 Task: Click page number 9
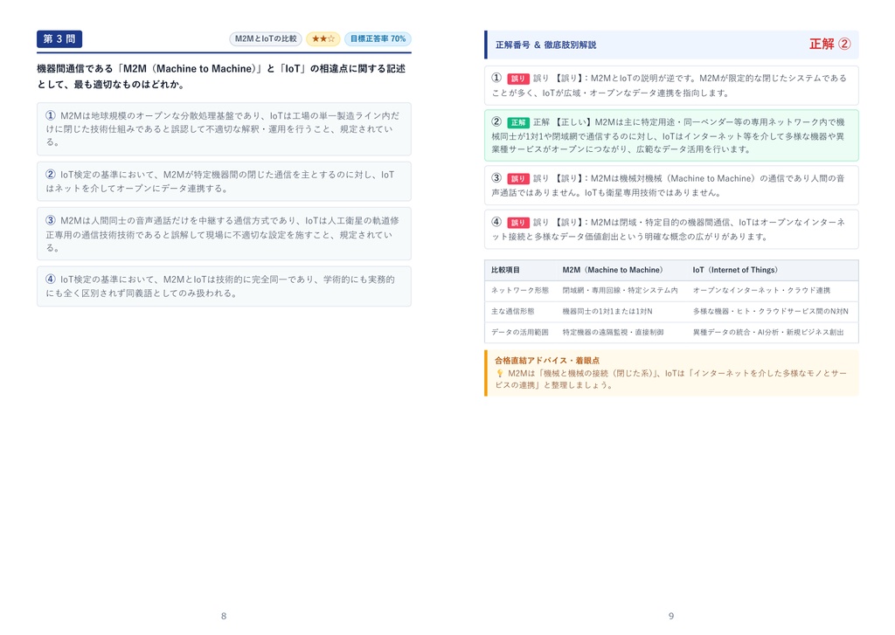click(671, 616)
